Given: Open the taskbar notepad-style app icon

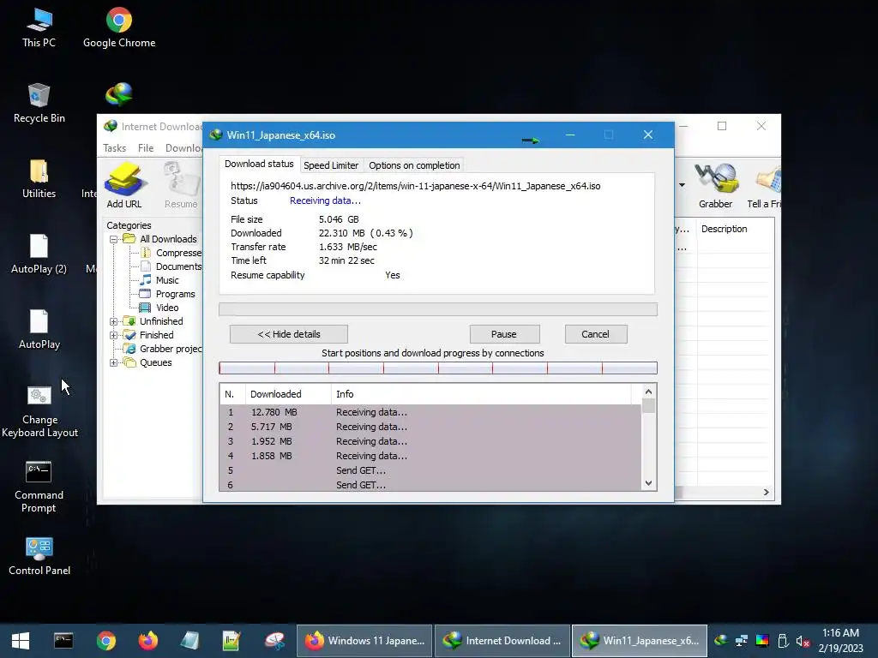Looking at the screenshot, I should [x=189, y=641].
